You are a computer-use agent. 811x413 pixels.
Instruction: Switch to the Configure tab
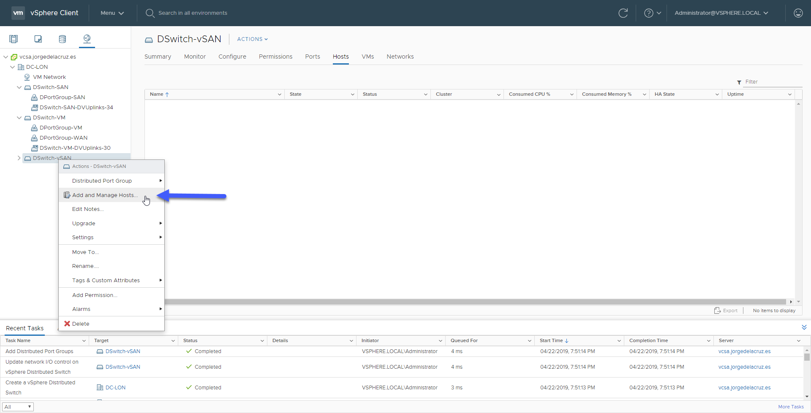(x=232, y=57)
